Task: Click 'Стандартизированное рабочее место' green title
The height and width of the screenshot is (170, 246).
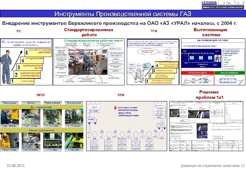Action: point(93,41)
